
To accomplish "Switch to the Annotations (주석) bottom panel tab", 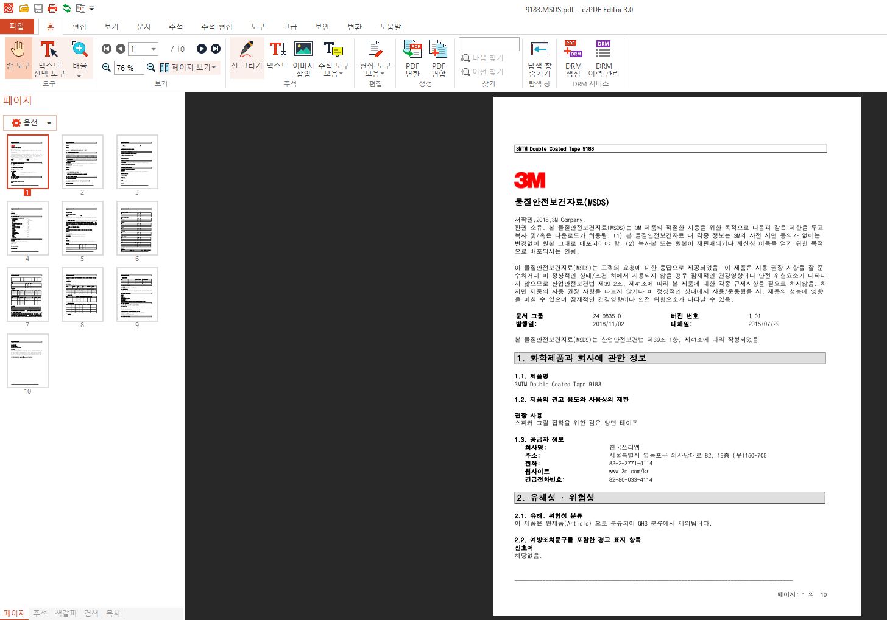I will tap(40, 613).
